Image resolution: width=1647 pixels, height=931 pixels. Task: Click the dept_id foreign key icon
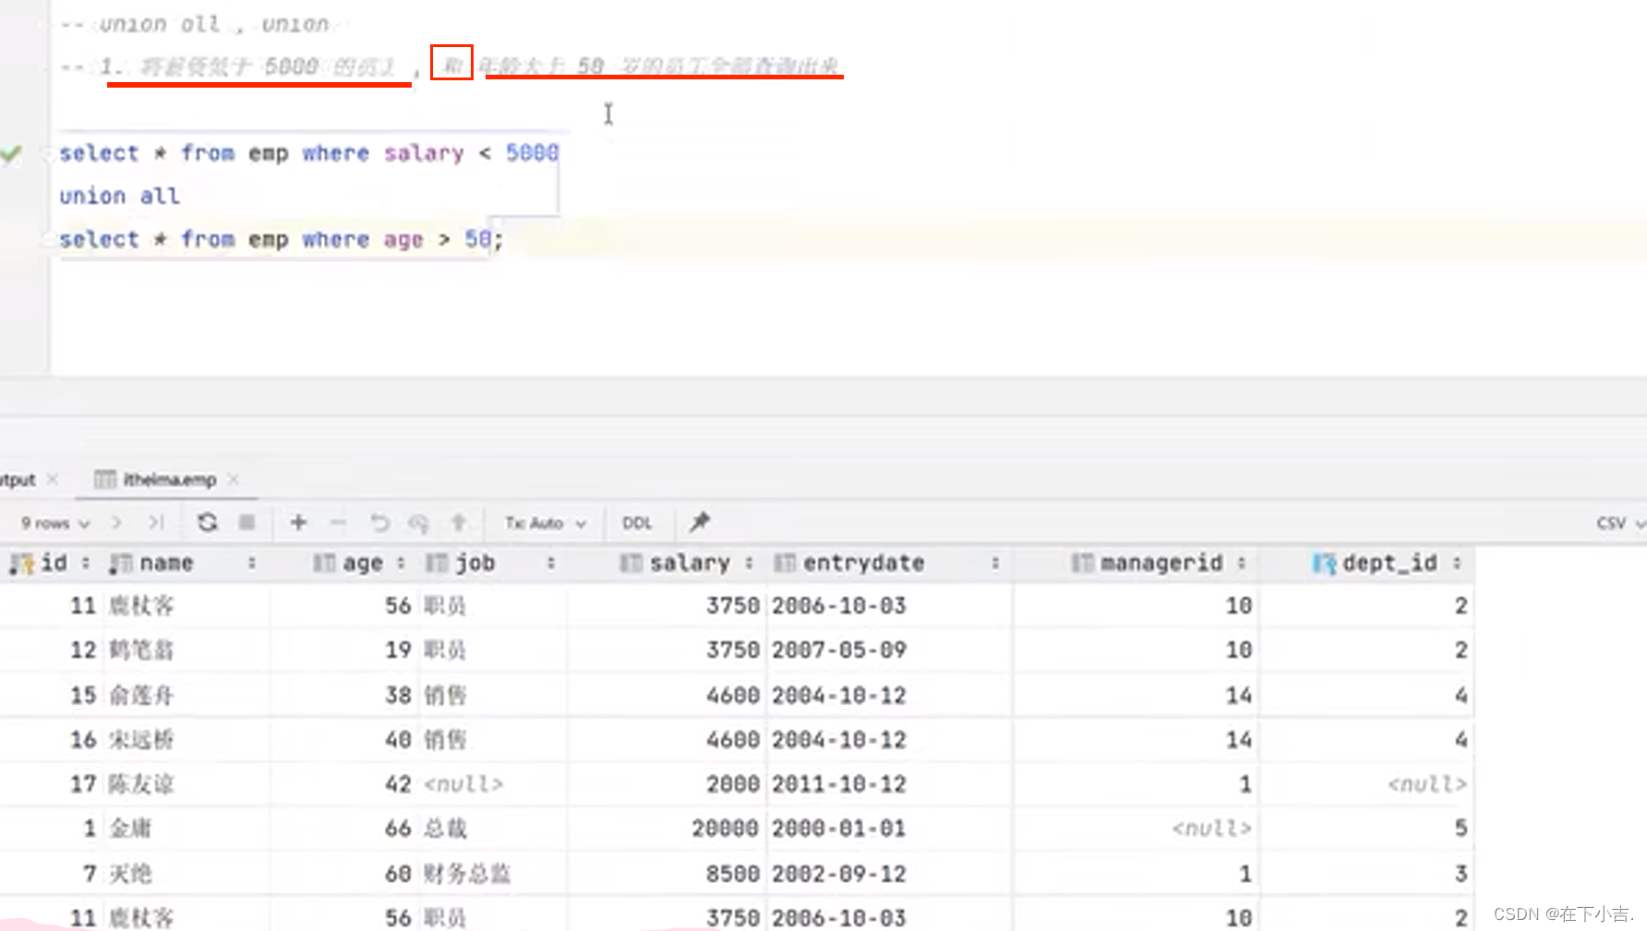[1325, 564]
